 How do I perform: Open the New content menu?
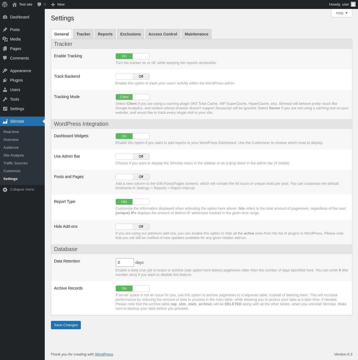(x=58, y=4)
